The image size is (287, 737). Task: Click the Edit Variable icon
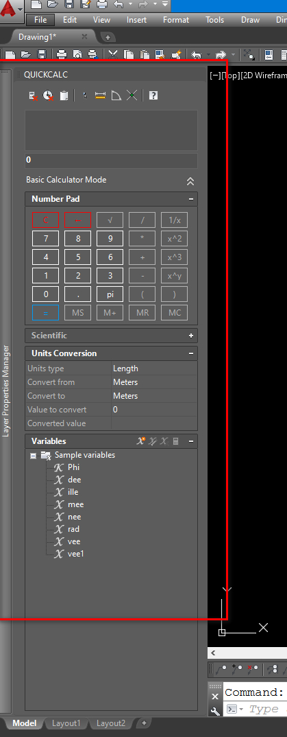click(153, 441)
